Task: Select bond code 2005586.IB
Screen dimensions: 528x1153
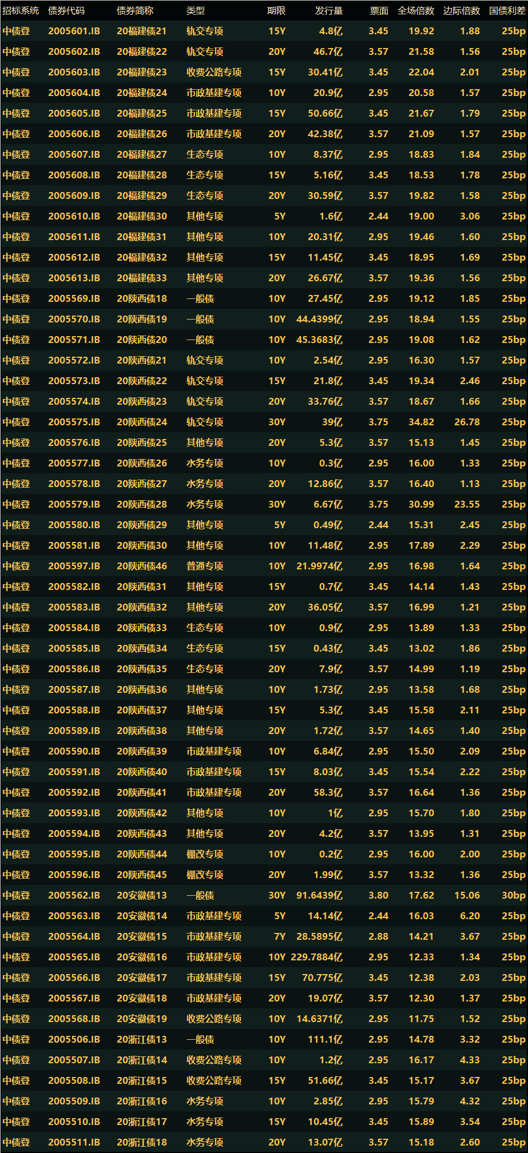Action: pyautogui.click(x=74, y=669)
